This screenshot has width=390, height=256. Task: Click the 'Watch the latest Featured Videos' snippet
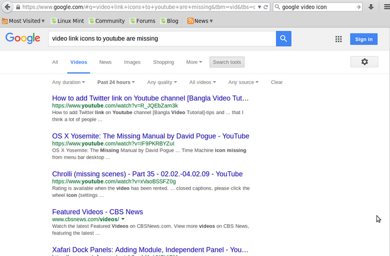(151, 230)
